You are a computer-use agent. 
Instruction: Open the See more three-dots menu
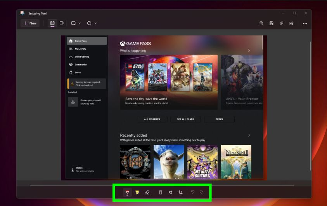tap(305, 23)
